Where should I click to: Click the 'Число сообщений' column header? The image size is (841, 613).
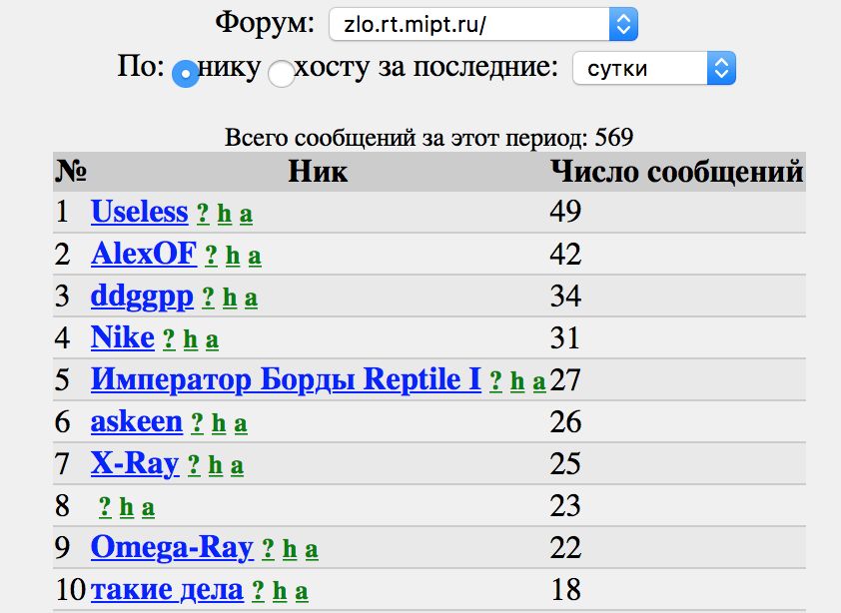677,172
